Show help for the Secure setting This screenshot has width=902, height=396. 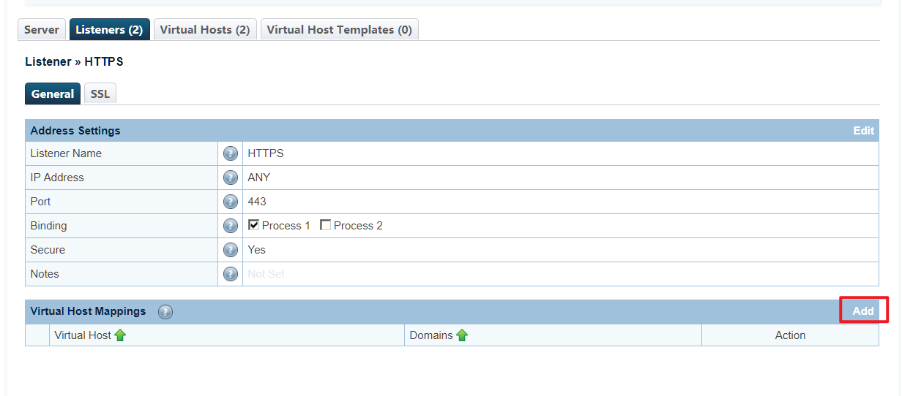[231, 250]
